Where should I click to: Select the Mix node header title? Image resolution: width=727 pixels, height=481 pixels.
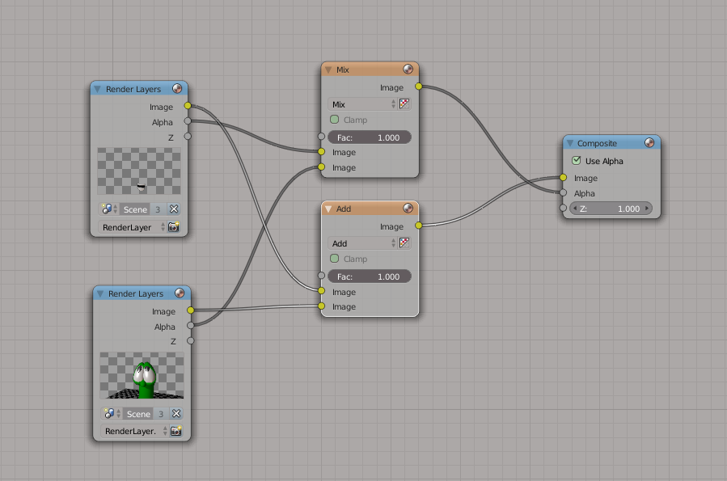point(343,70)
